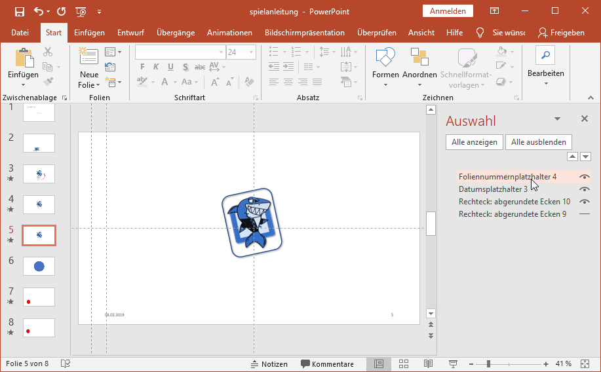Toggle the Kommentare pane
The height and width of the screenshot is (372, 601).
point(327,364)
